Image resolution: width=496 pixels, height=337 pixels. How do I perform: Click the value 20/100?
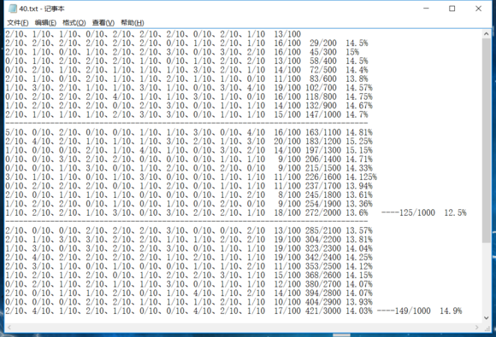click(x=287, y=142)
